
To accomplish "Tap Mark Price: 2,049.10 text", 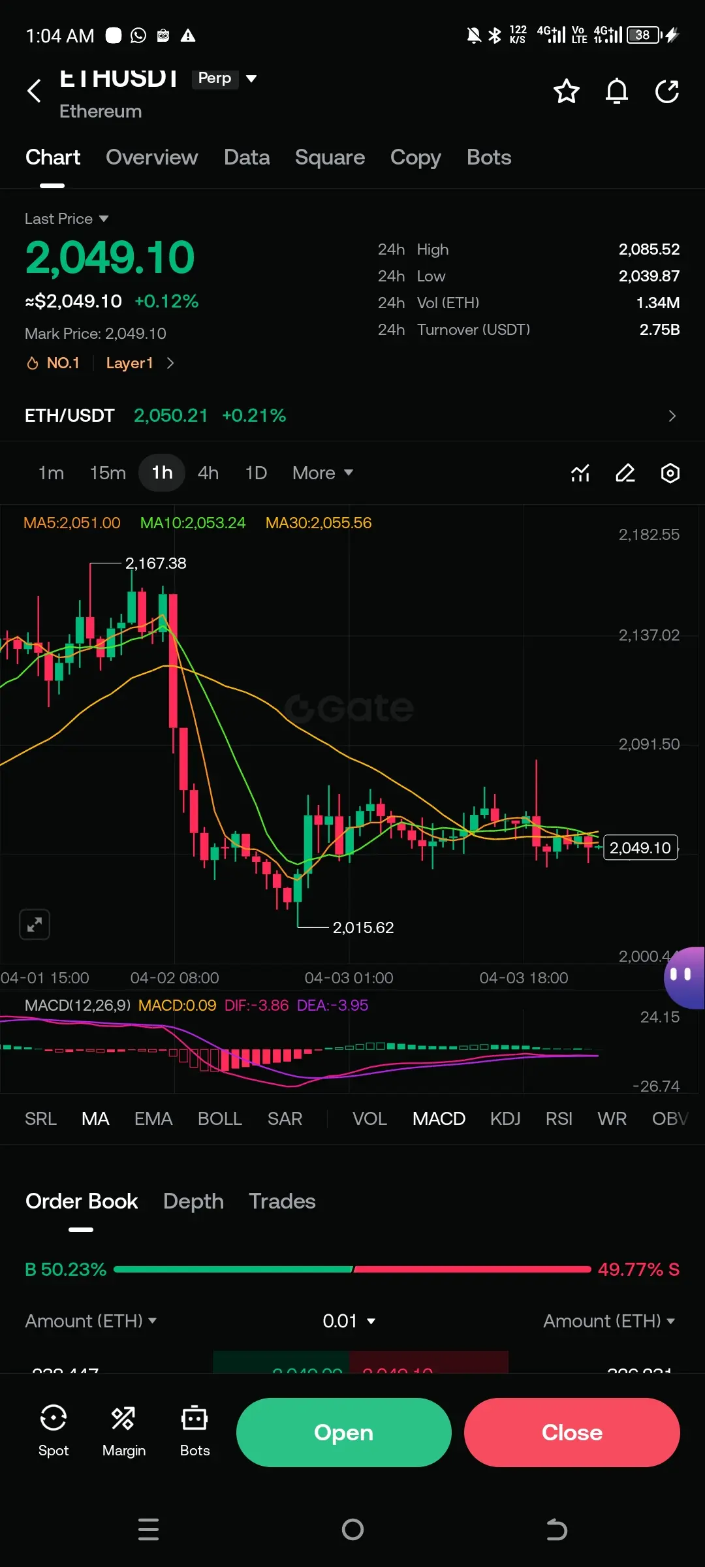I will click(95, 334).
